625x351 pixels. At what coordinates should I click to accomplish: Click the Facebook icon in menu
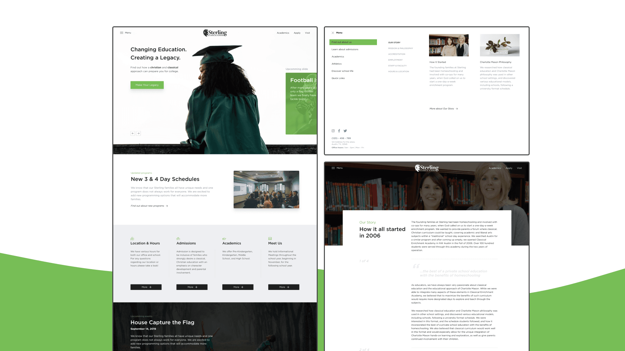(339, 131)
